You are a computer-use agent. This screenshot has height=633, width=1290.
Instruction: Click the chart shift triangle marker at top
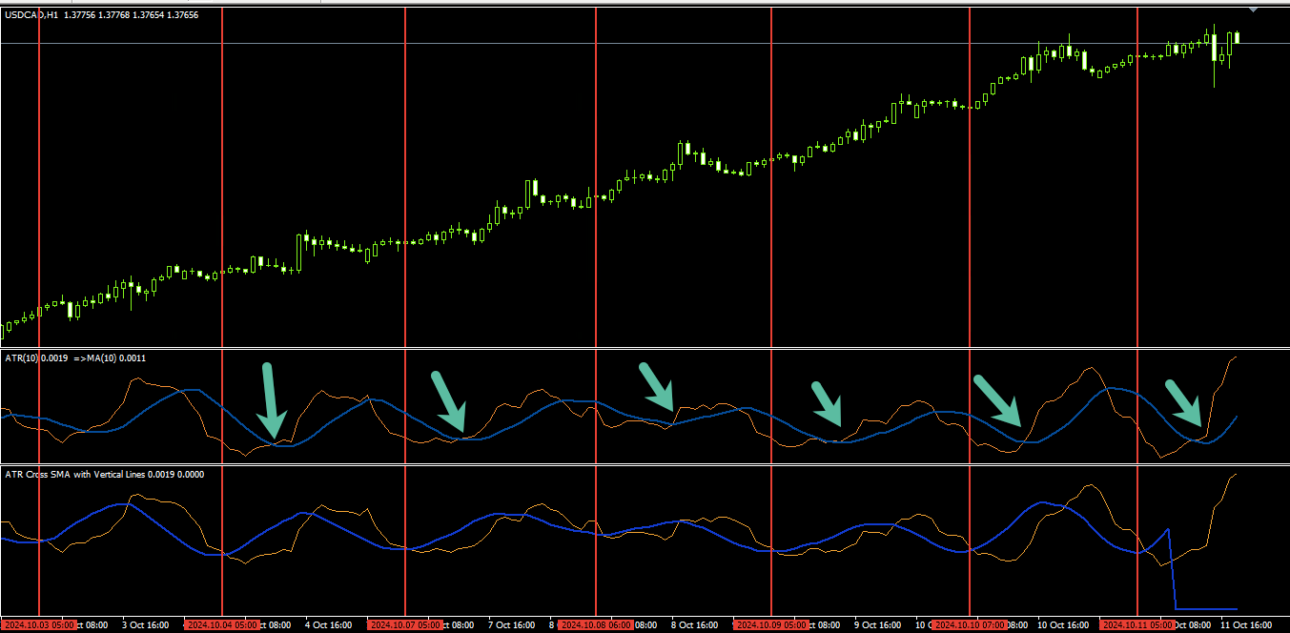(1253, 9)
